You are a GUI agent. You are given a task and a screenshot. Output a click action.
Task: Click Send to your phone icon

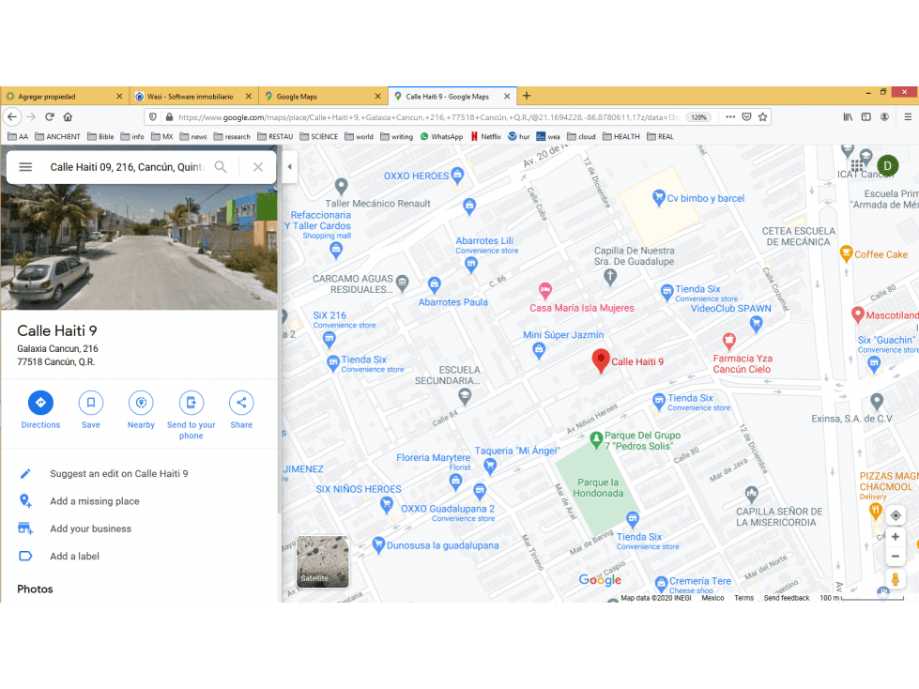(x=191, y=403)
